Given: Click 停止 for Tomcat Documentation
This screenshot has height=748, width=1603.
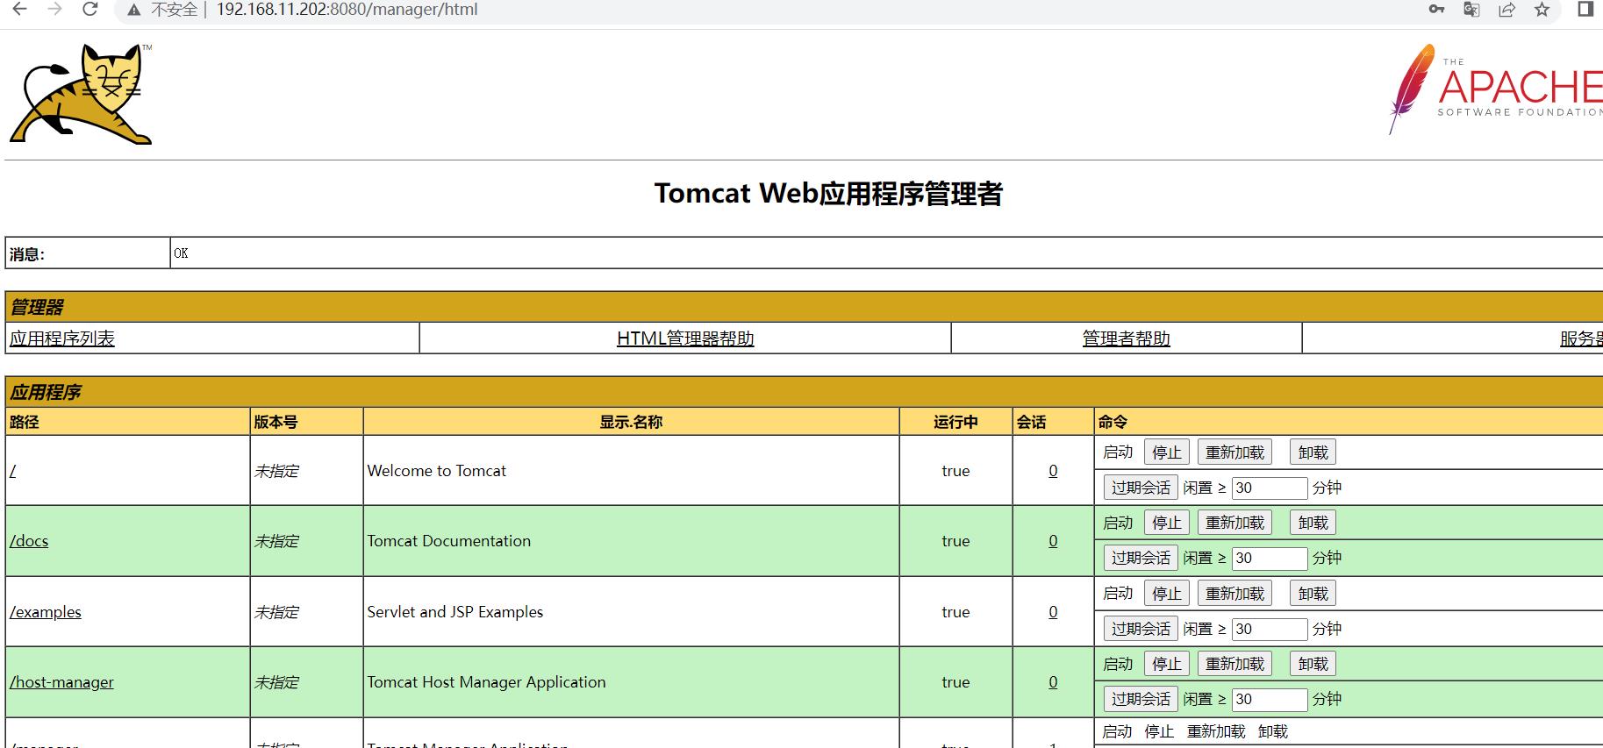Looking at the screenshot, I should point(1167,523).
